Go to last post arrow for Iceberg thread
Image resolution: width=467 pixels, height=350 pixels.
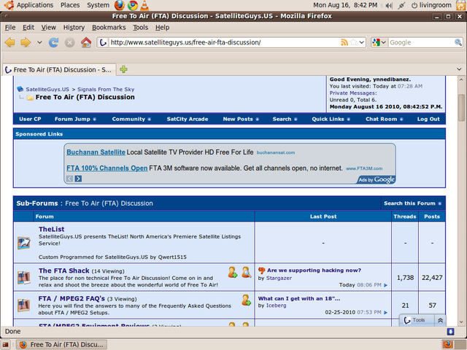[386, 313]
